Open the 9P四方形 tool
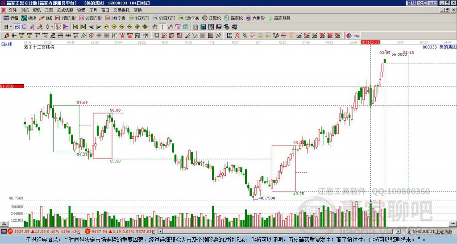457x244 pixels. click(90, 18)
